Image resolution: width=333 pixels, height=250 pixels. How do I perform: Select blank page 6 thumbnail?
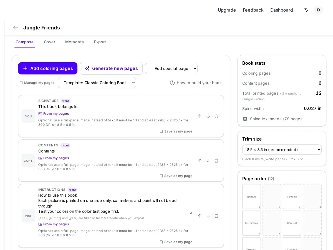[x=272, y=223]
